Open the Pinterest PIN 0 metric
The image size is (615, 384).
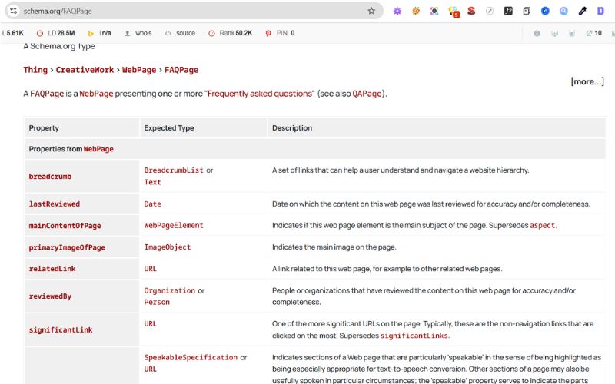[280, 33]
